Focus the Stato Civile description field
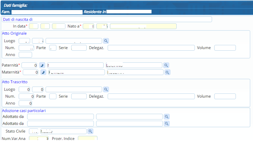Viewport: 253px width, 141px height. tap(63, 131)
